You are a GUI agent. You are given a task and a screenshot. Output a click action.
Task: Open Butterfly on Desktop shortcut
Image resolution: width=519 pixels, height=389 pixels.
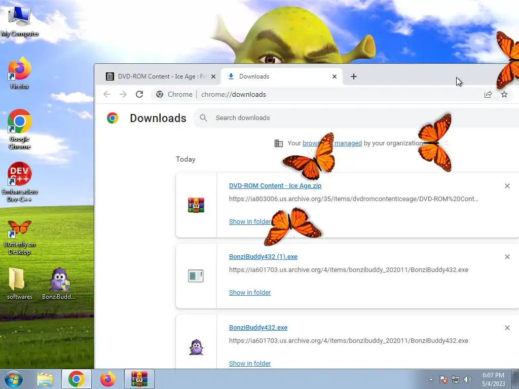19,237
